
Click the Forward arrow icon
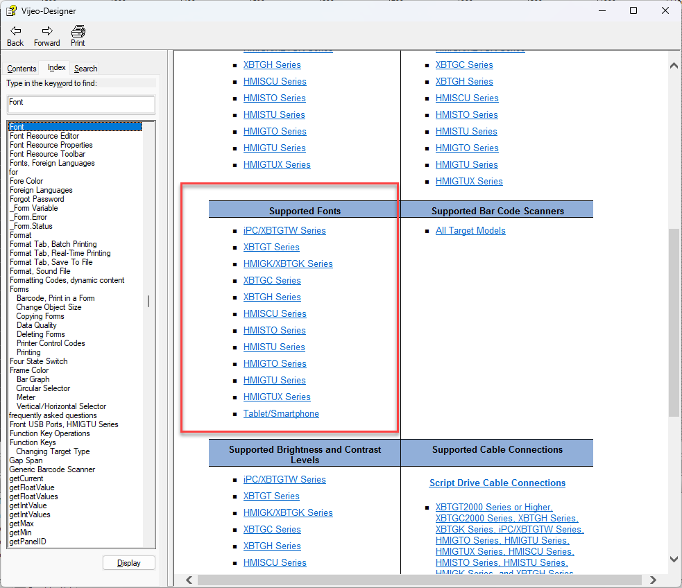click(47, 31)
